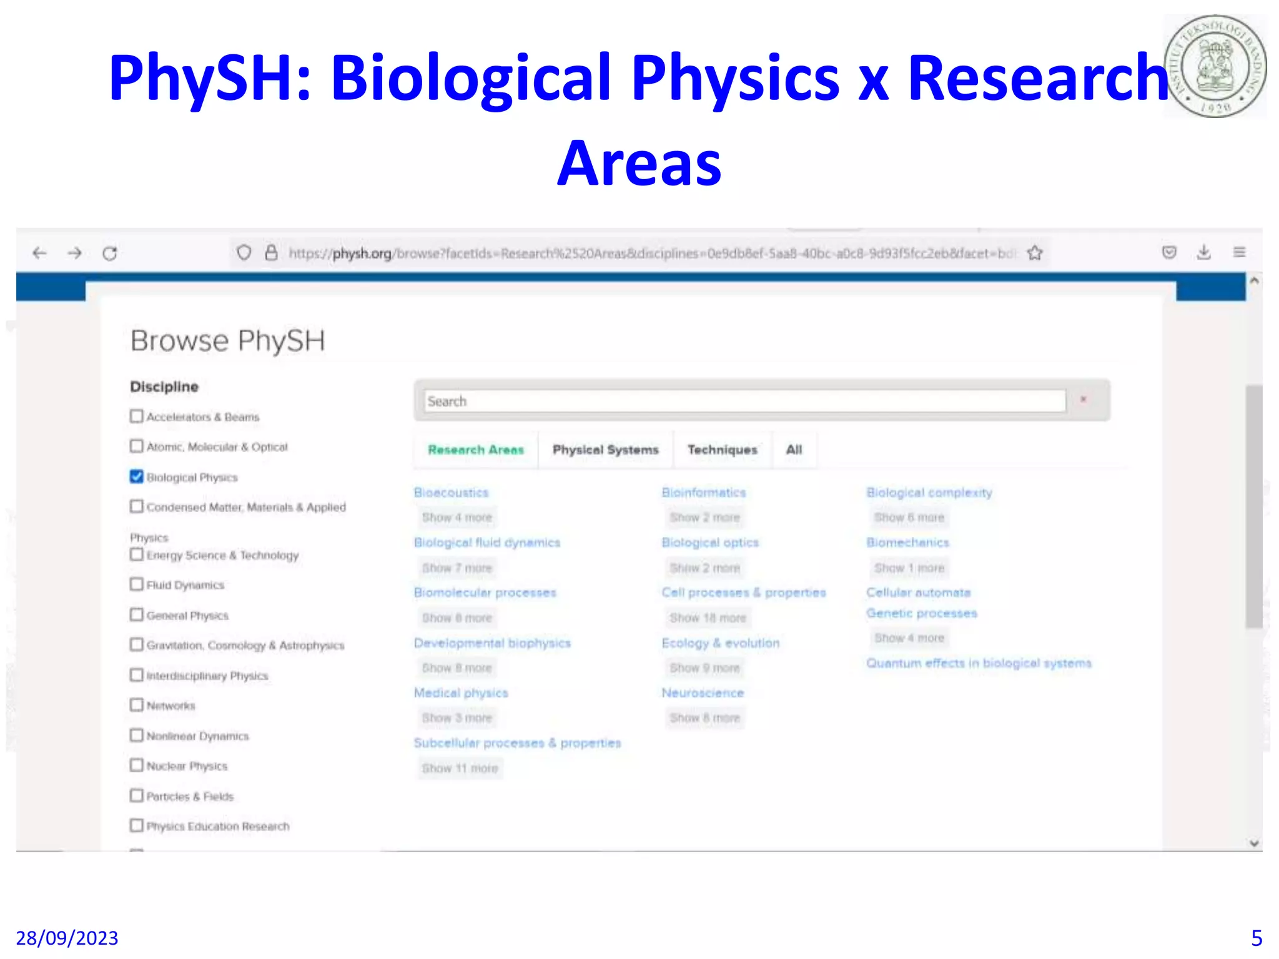Clear search with the red x
This screenshot has height=959, width=1279.
(1084, 400)
